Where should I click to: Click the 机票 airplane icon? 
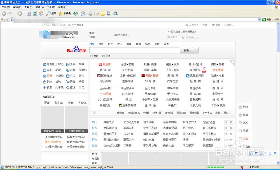click(x=45, y=87)
